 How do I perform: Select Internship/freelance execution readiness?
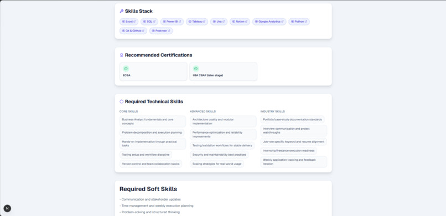click(289, 151)
